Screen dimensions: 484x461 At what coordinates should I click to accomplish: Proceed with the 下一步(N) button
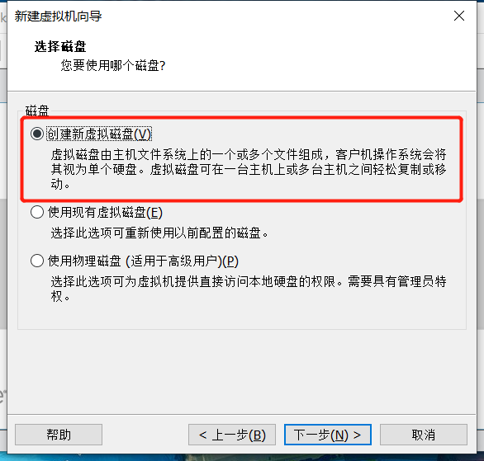pos(328,435)
